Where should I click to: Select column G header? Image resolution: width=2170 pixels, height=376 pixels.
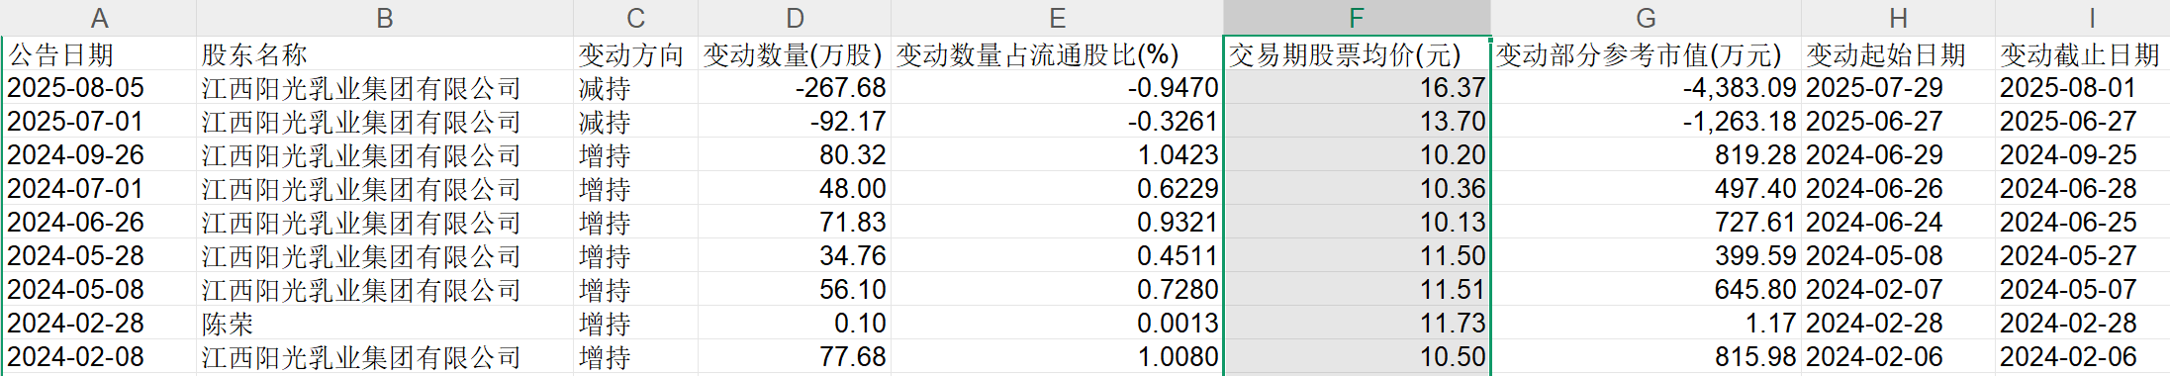[1646, 18]
